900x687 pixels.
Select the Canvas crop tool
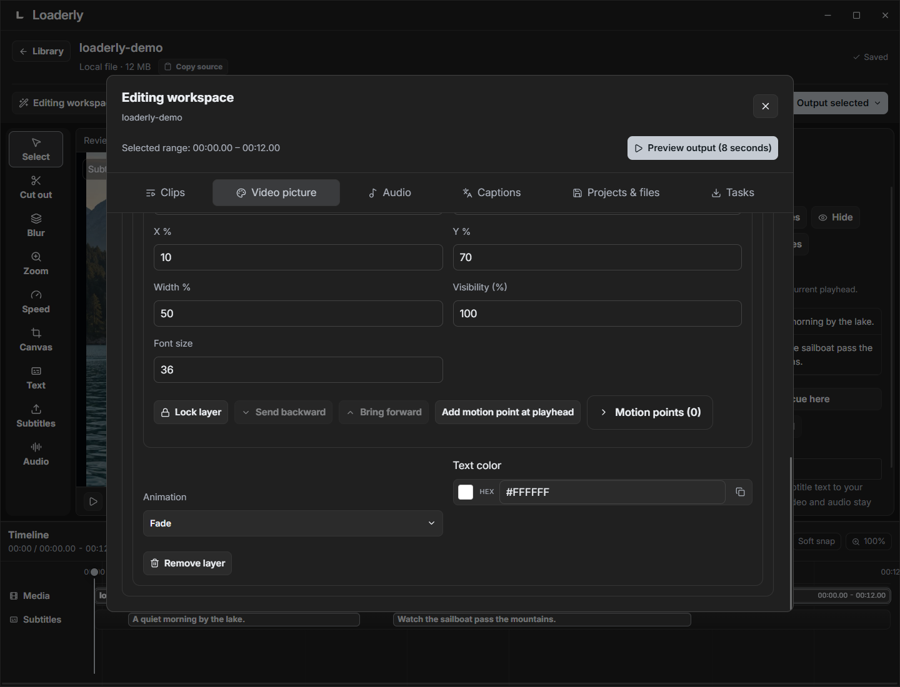coord(36,340)
